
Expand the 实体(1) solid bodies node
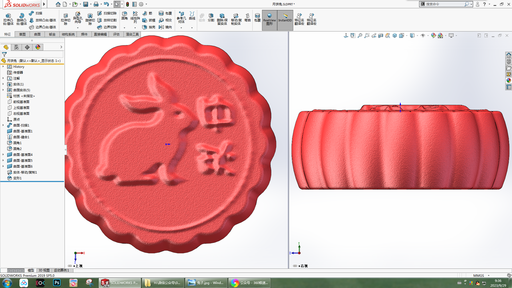[3, 84]
